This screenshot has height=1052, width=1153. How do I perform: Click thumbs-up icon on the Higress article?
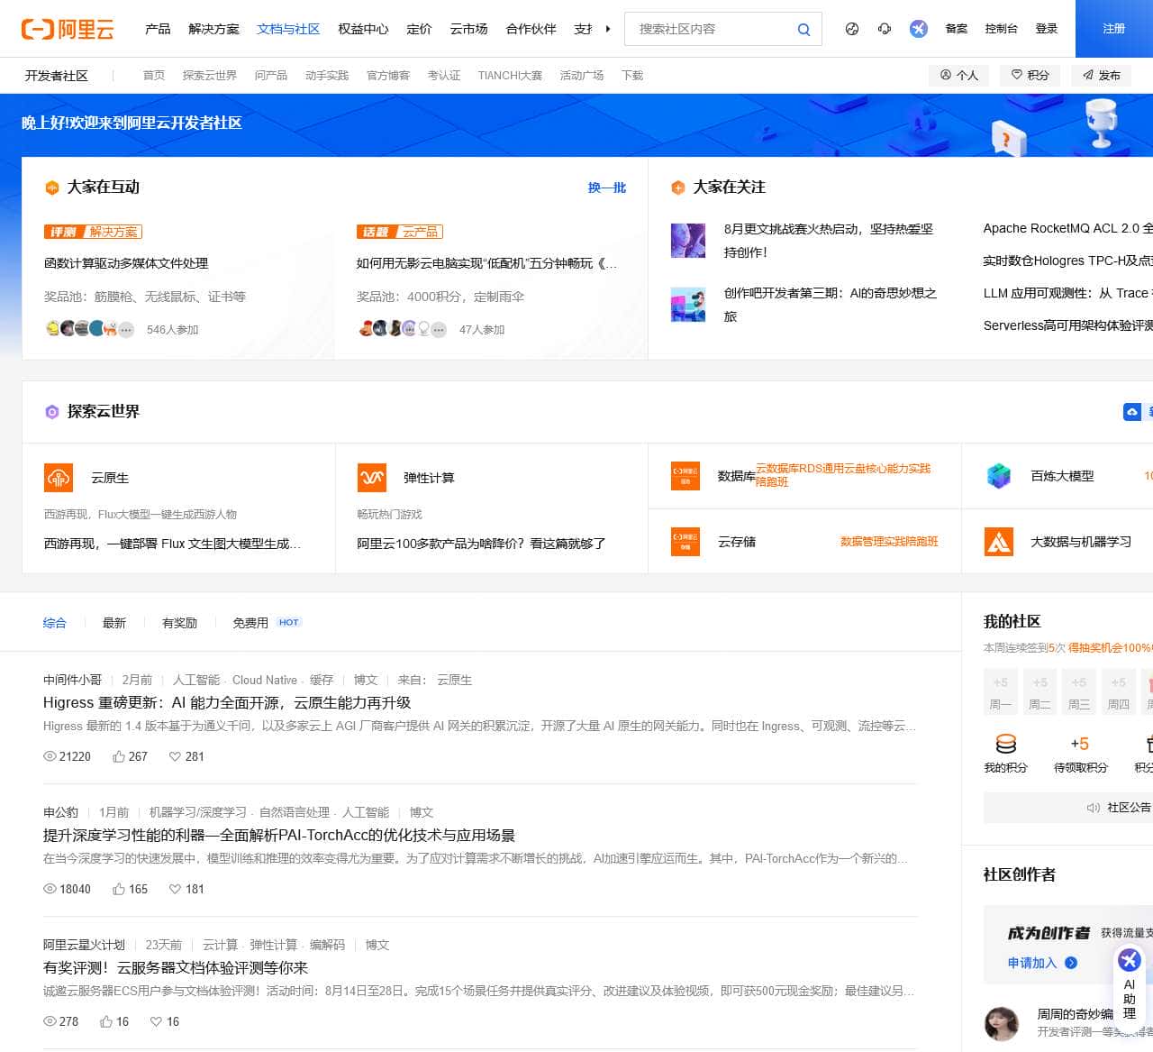(119, 756)
